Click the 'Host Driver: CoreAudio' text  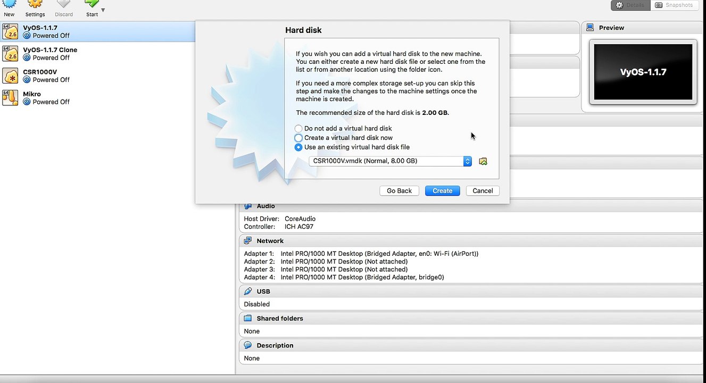pos(280,219)
